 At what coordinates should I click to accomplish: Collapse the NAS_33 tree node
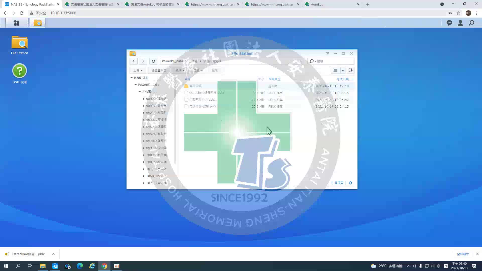pos(131,78)
